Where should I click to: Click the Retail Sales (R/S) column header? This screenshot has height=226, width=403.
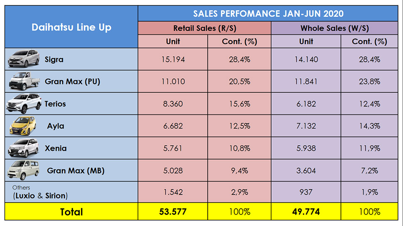[204, 28]
